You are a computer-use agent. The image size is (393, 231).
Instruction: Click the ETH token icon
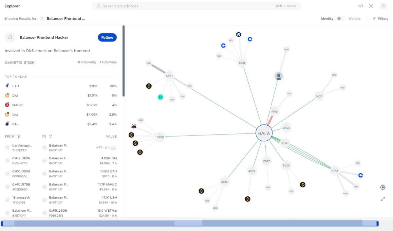tap(7, 85)
